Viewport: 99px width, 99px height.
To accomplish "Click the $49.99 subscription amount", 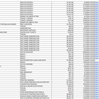I will pos(62,28).
